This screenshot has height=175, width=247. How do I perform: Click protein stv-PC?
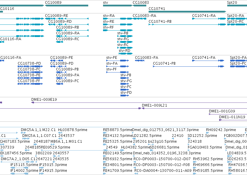pyautogui.click(x=125, y=90)
